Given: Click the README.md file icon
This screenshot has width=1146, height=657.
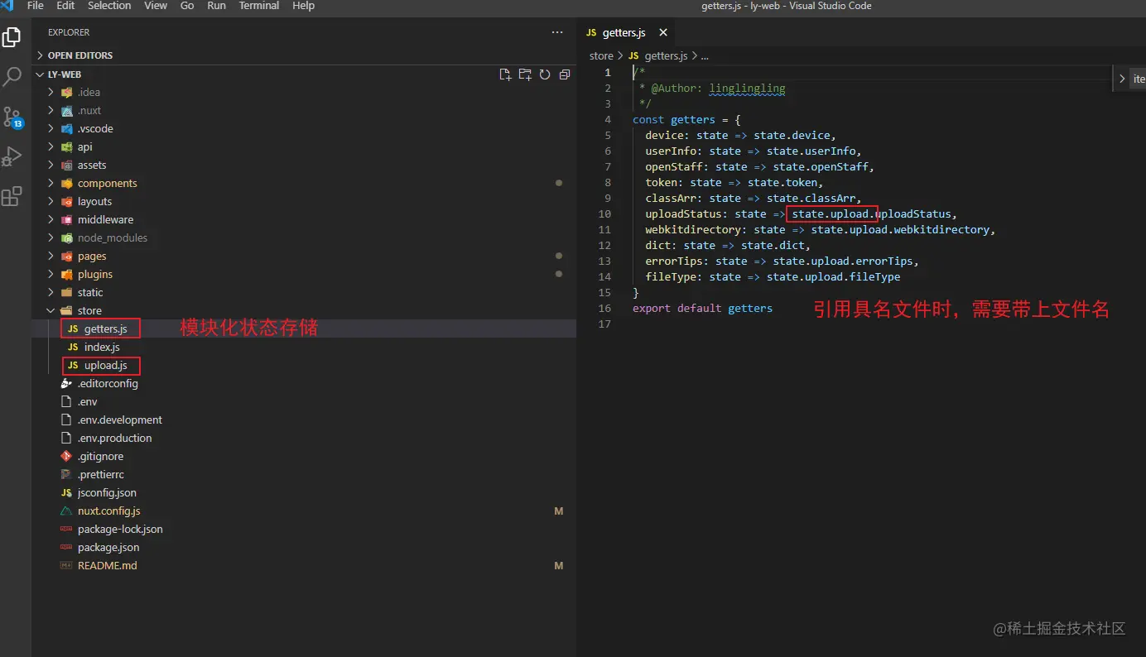Looking at the screenshot, I should point(66,566).
